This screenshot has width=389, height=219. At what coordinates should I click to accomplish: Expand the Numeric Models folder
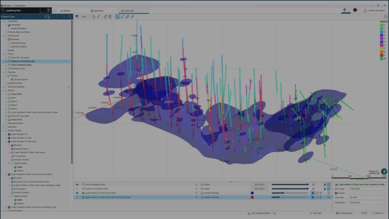[x=3, y=130]
